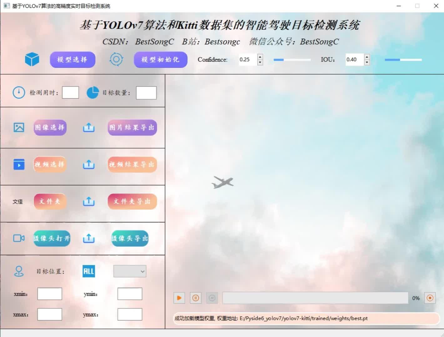The image size is (444, 337).
Task: Click the 3D cube model icon
Action: [x=32, y=59]
